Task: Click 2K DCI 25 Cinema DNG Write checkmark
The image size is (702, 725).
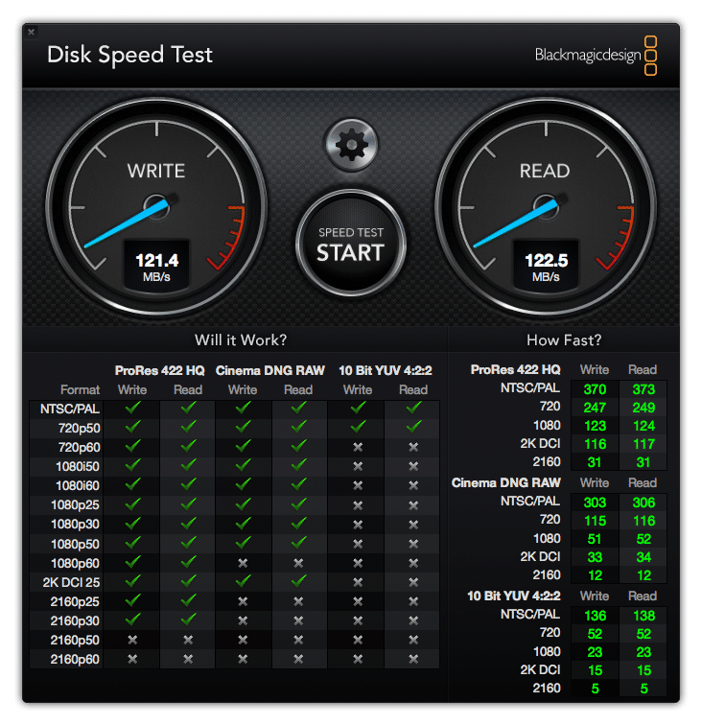Action: point(243,581)
